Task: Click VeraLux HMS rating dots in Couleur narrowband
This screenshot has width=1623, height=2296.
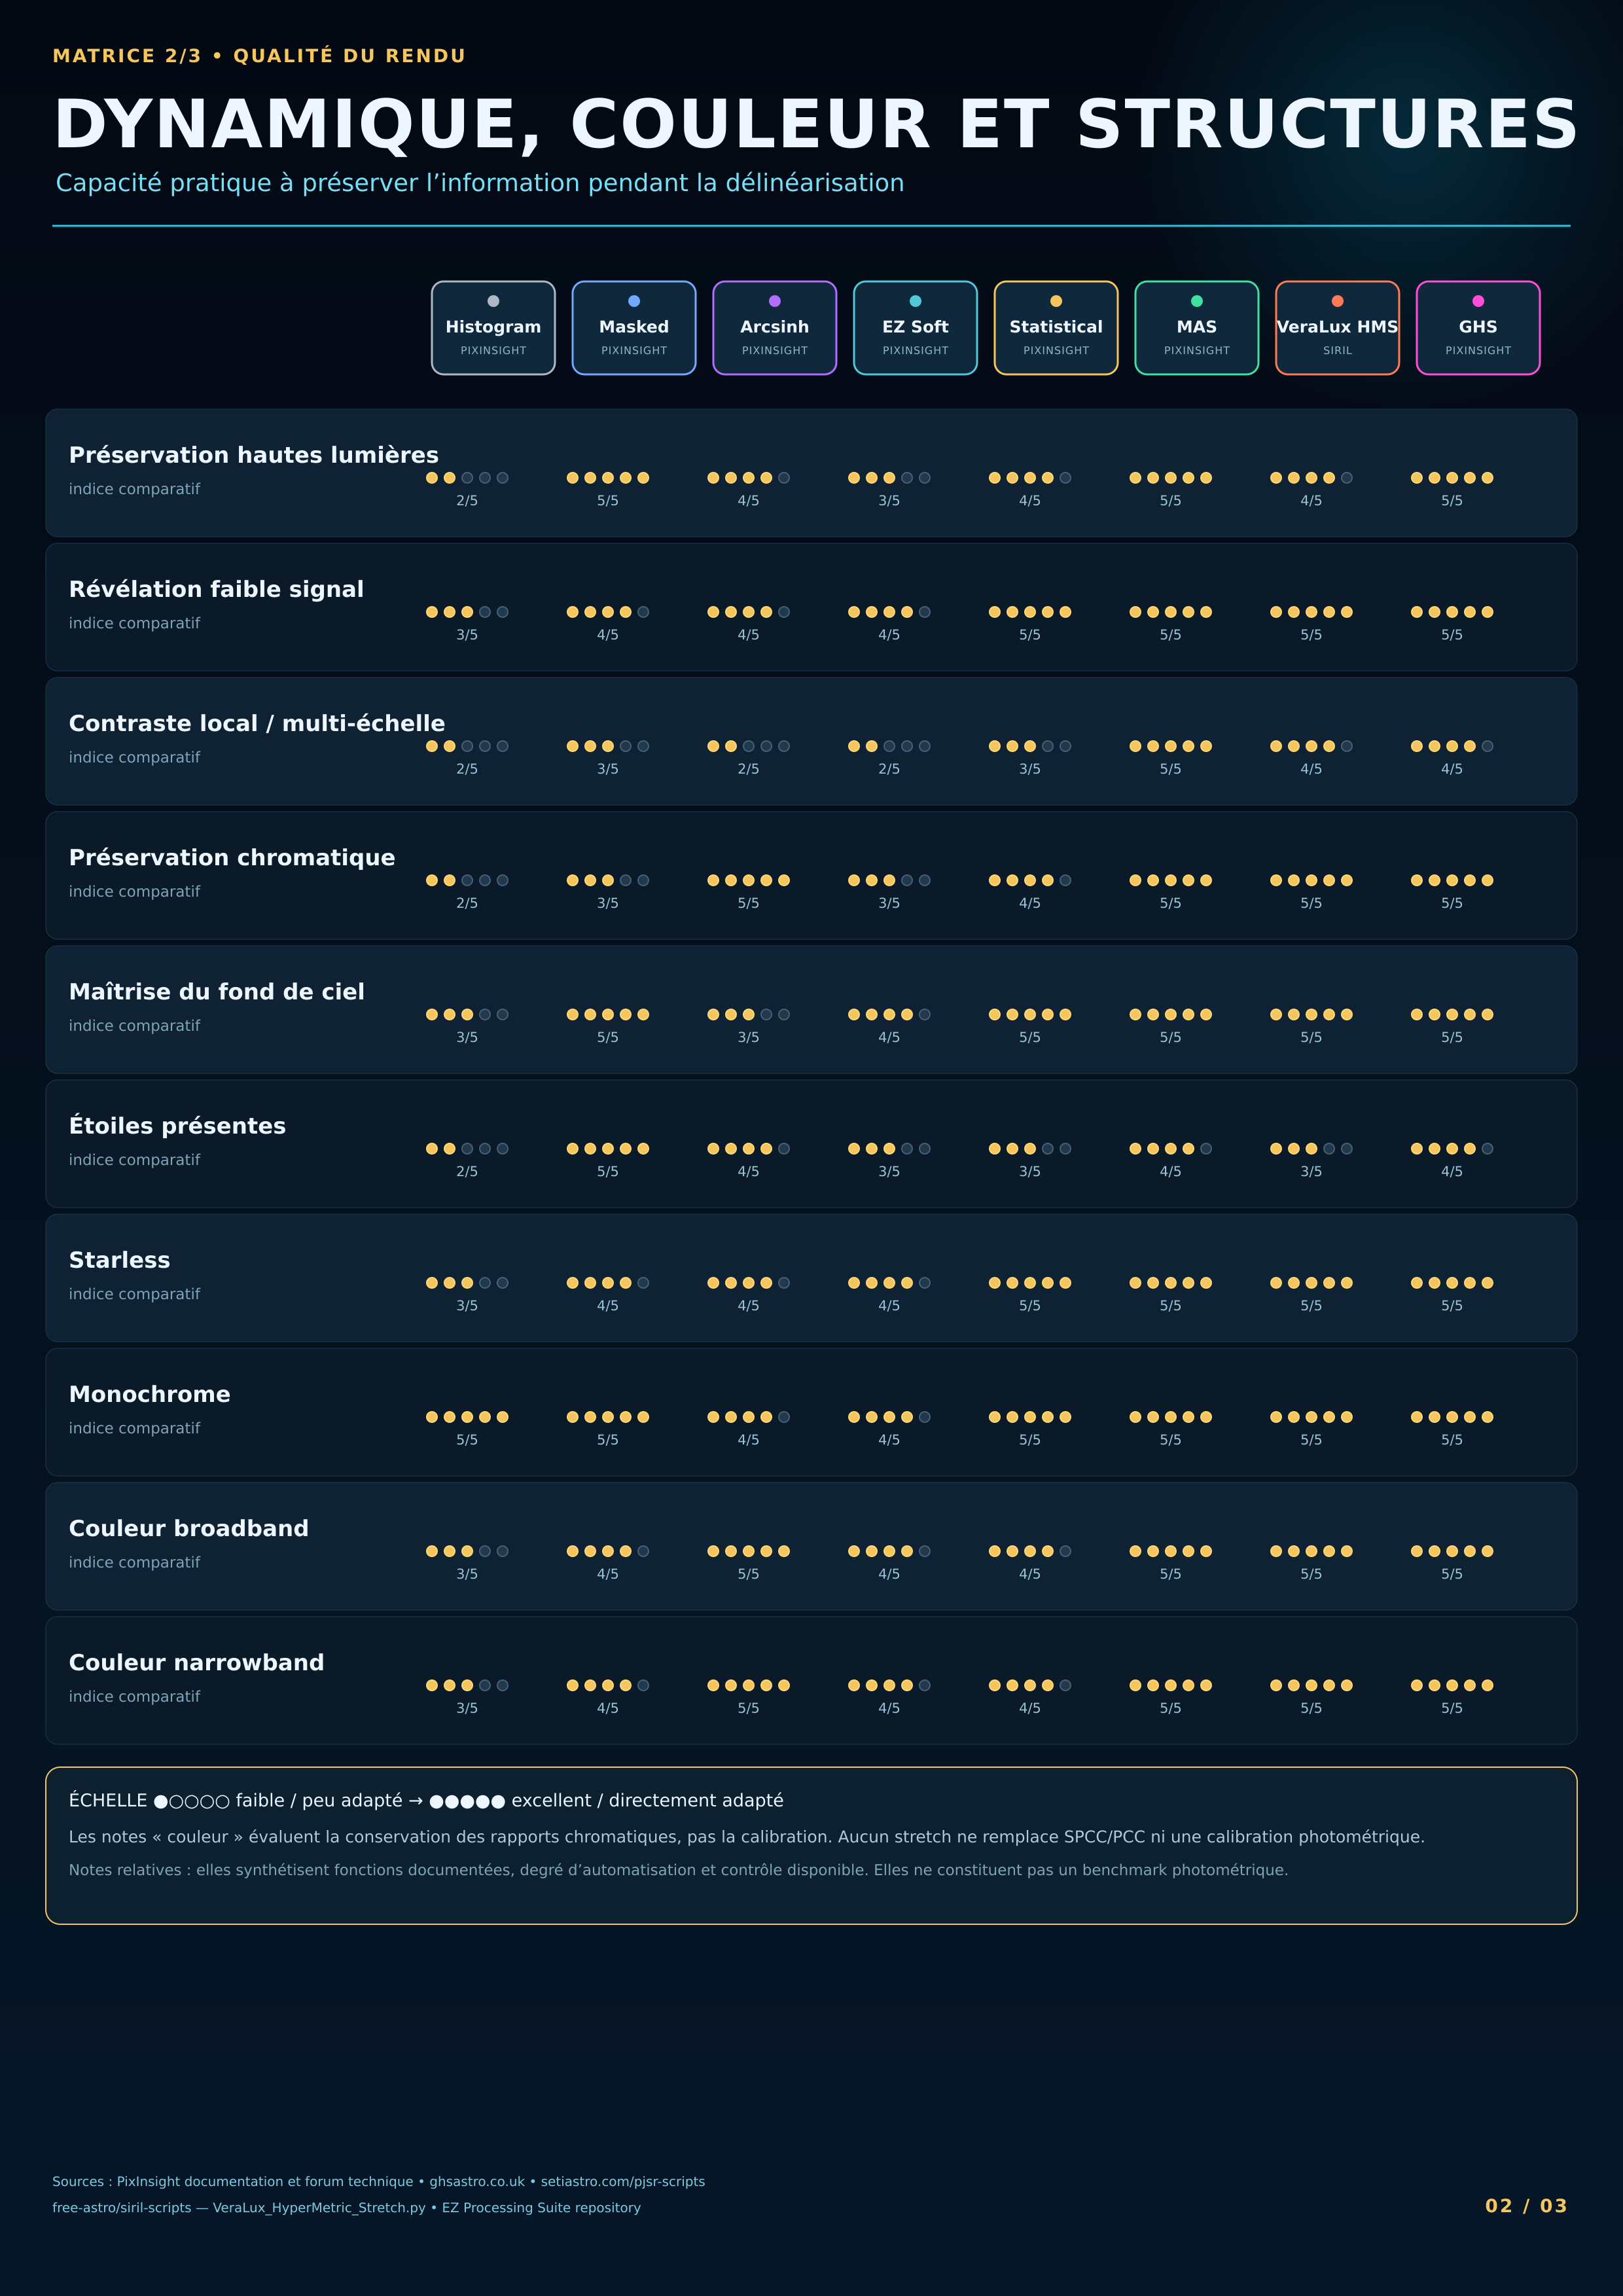Action: 1311,1685
